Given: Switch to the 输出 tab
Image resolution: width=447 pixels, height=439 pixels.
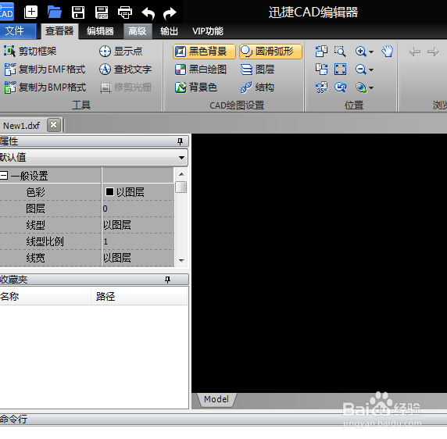Looking at the screenshot, I should pos(169,31).
